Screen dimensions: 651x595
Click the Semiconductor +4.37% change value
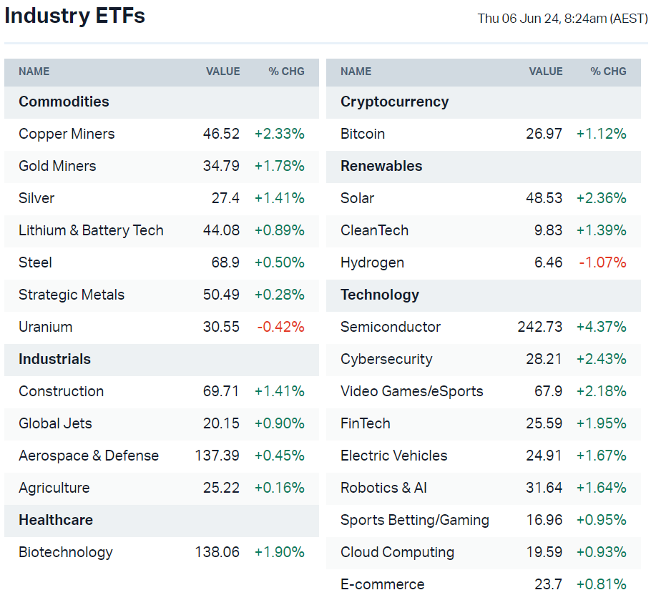tap(601, 327)
